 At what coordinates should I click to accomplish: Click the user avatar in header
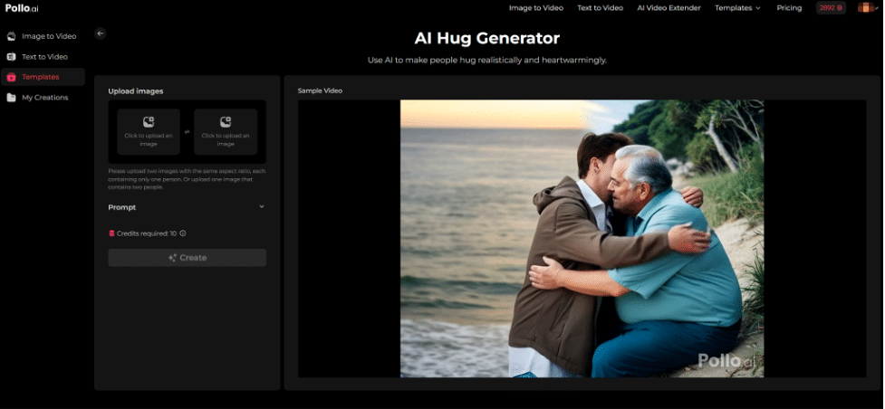(865, 8)
